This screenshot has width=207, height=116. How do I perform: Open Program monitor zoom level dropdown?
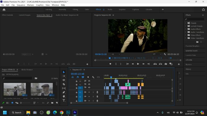(x=116, y=54)
